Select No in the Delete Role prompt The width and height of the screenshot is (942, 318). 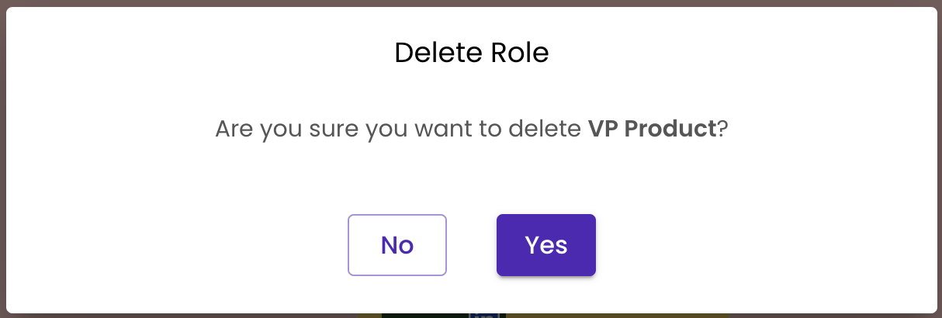pos(397,245)
